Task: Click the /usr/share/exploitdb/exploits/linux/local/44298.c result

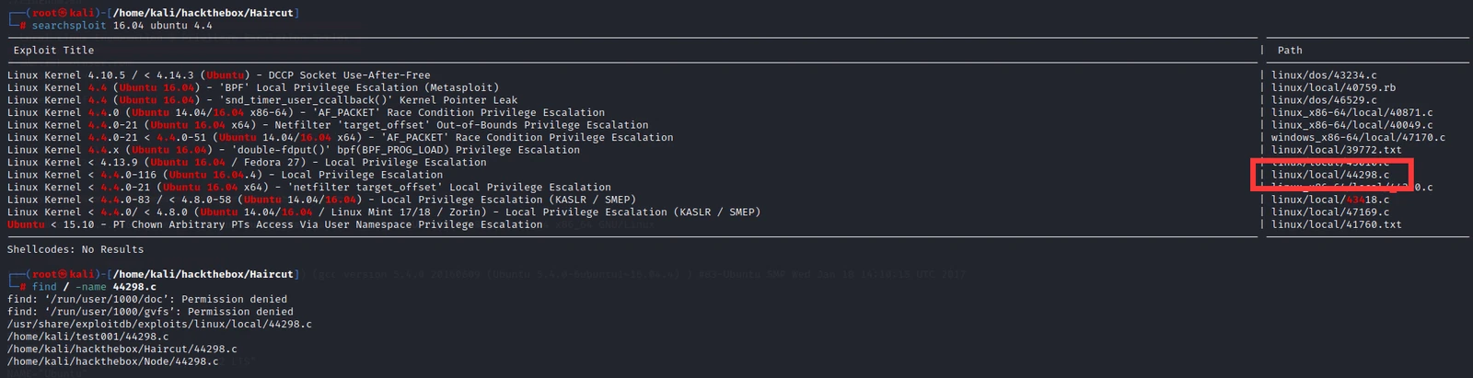Action: (159, 324)
